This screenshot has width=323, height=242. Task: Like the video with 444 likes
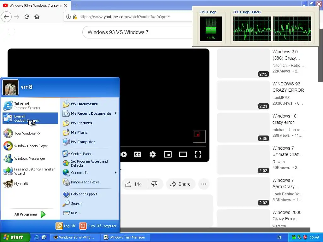[x=134, y=184]
